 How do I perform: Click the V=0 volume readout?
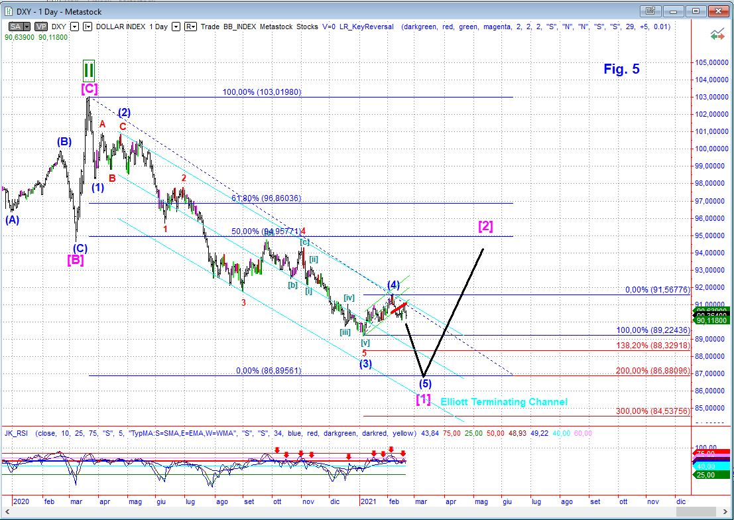click(329, 27)
